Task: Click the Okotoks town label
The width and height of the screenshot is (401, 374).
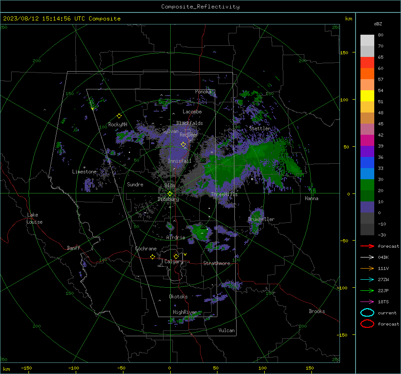Action: click(x=178, y=296)
